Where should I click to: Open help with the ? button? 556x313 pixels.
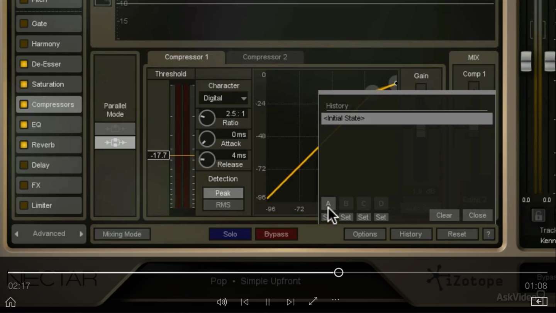coord(488,234)
